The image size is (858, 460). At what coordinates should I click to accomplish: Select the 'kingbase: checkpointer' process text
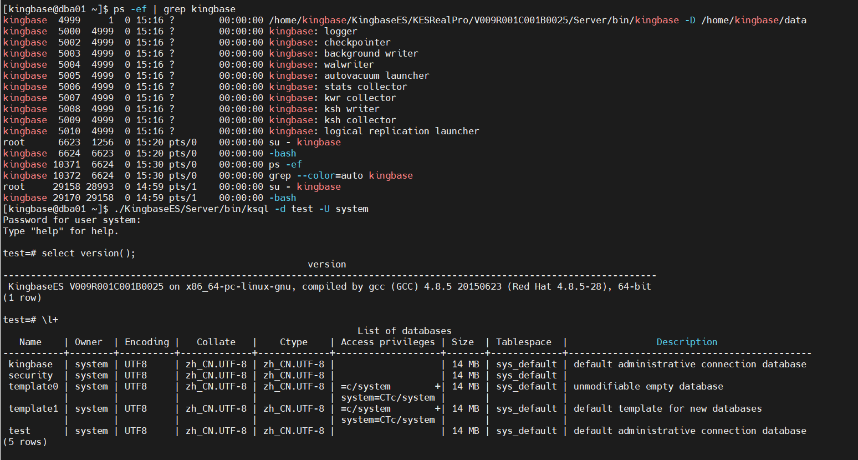(x=330, y=42)
